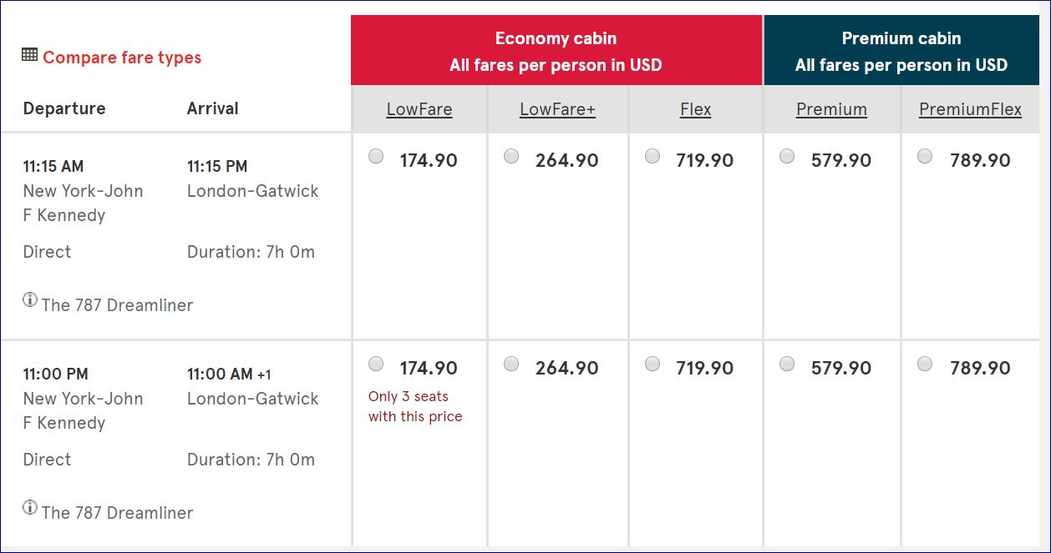Viewport: 1051px width, 553px height.
Task: Choose 719.90 Flex fare on 11:00 PM flight
Action: (x=652, y=364)
